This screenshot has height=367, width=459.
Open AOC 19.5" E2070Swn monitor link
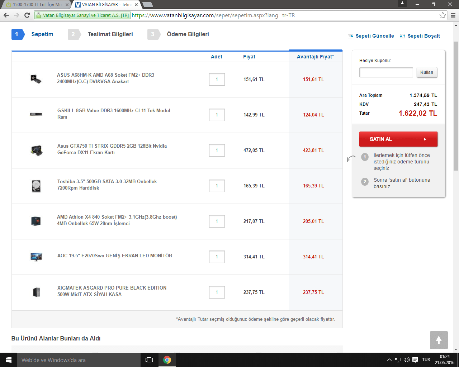115,256
